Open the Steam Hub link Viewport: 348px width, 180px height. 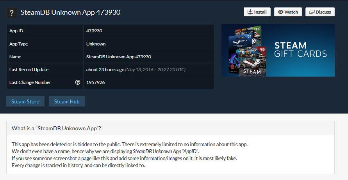coord(67,101)
